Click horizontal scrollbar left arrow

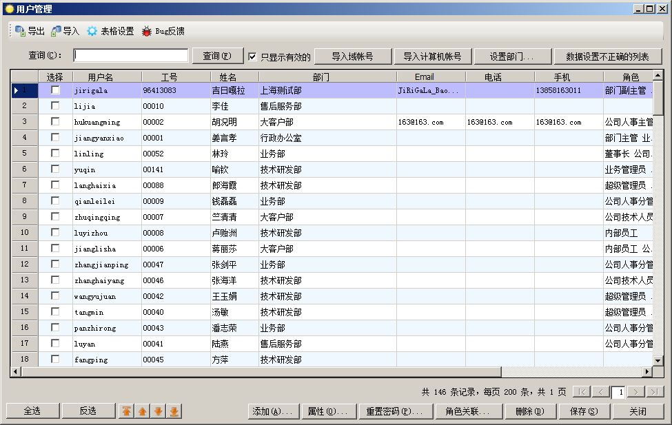[x=16, y=371]
